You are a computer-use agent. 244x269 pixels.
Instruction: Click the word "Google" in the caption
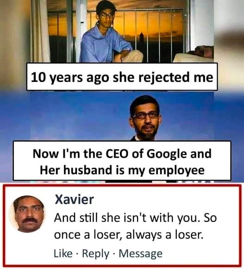coord(167,154)
